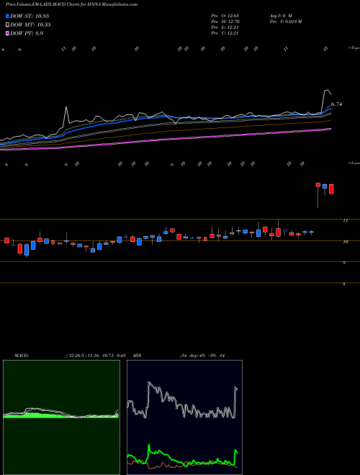Select the 'DOW ST: 10.83' legend text
Screen dimensions: 360x475
[30, 16]
